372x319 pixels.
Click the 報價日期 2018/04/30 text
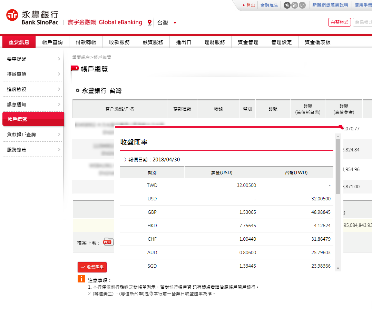point(154,160)
